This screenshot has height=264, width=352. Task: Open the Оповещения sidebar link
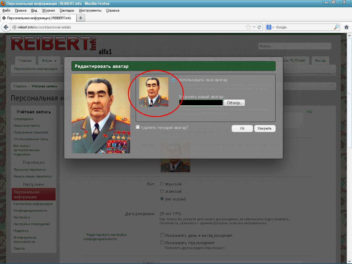(x=23, y=119)
